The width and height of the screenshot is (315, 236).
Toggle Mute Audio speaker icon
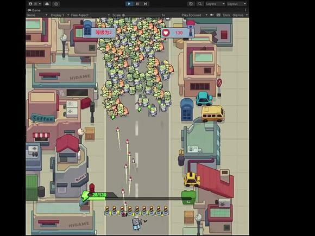point(212,15)
